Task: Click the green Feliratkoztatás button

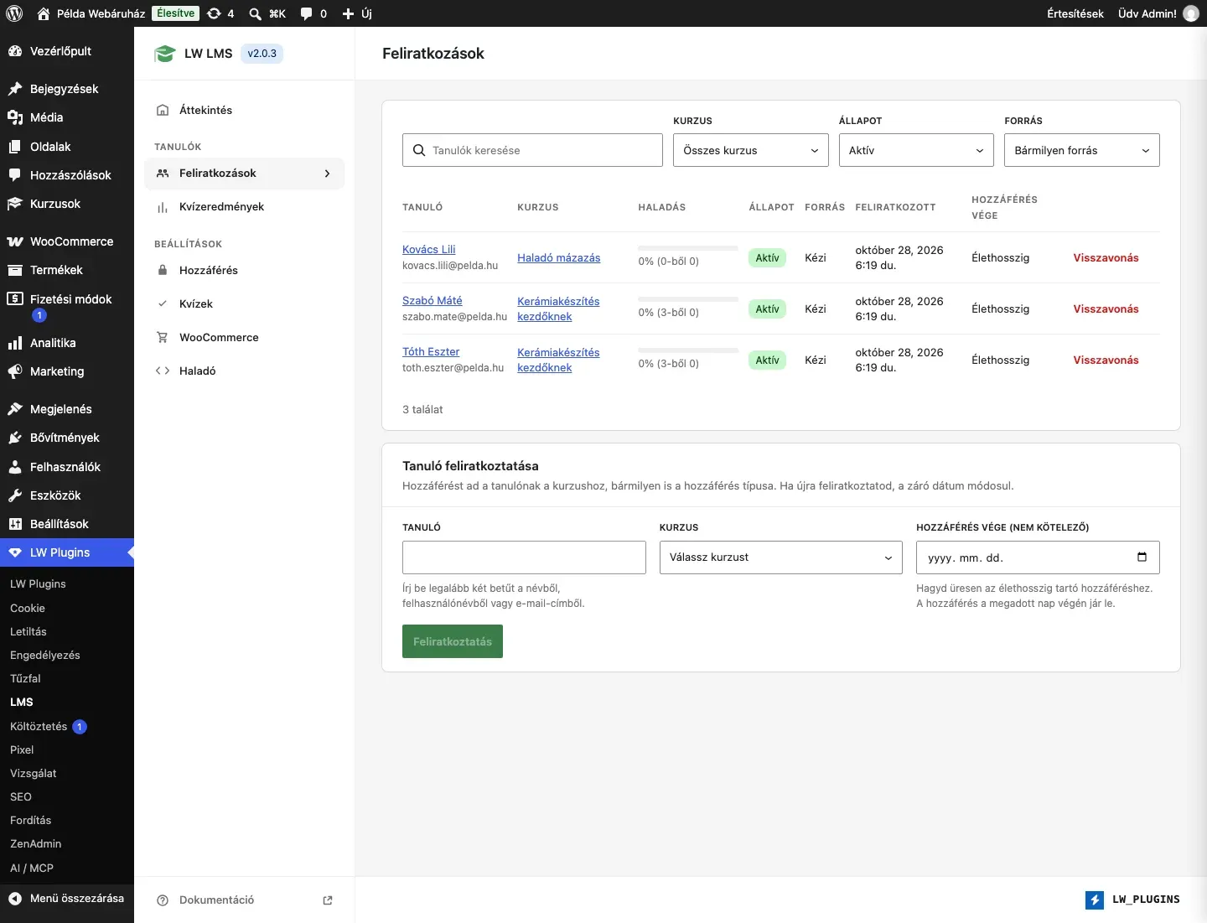Action: tap(453, 641)
